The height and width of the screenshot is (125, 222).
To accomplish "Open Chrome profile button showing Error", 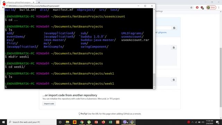I will (211, 8).
